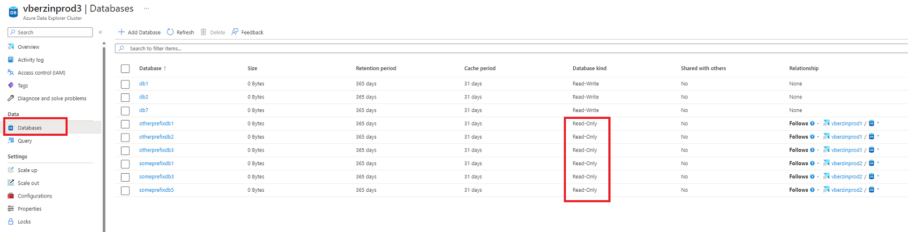Sort by Database column header arrow

click(165, 68)
